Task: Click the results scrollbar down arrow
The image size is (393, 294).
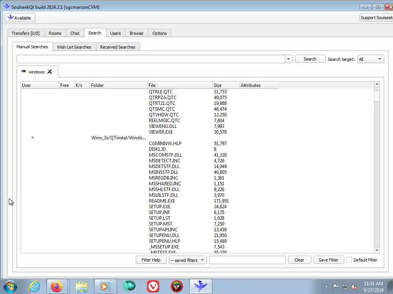Action: 377,250
